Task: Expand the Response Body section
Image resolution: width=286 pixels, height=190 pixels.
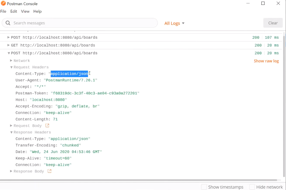Action: coord(11,171)
